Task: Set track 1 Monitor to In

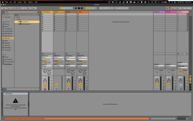Action: [x=43, y=62]
